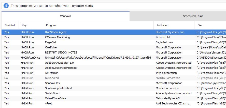Select the Windows tab

point(66,16)
